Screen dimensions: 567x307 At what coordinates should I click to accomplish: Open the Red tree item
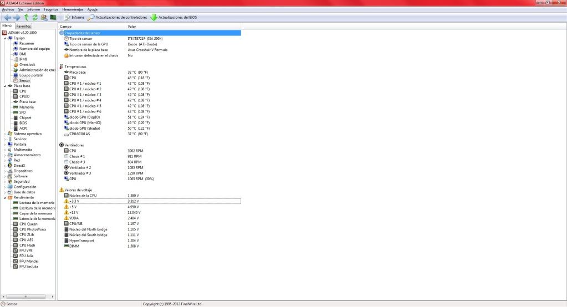pyautogui.click(x=17, y=160)
